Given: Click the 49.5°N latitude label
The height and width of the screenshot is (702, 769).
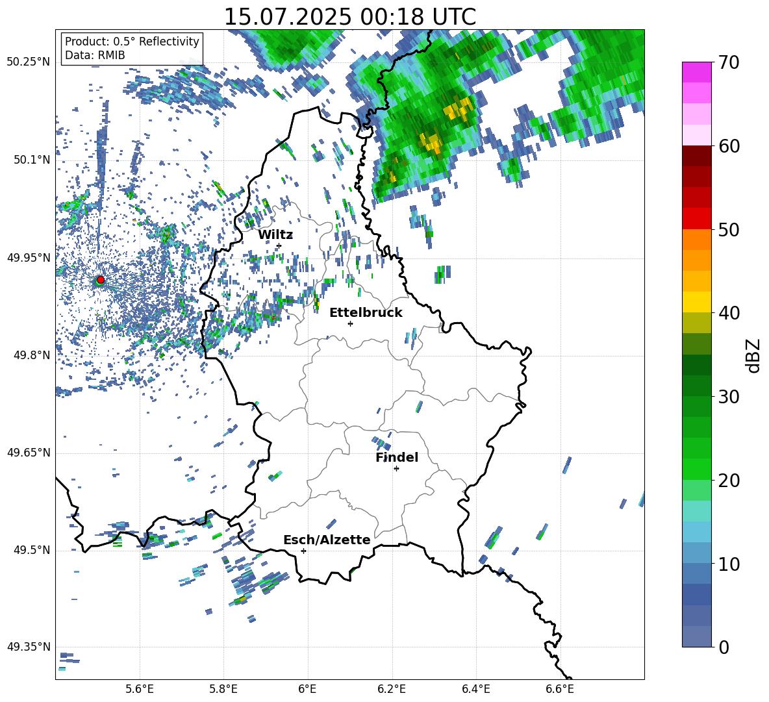Looking at the screenshot, I should tap(32, 550).
